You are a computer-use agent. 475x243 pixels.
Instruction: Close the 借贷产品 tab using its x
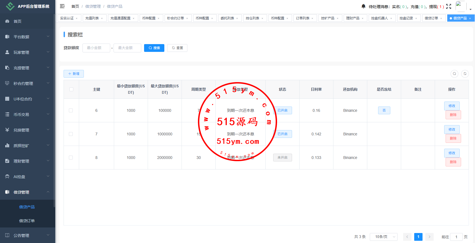pyautogui.click(x=470, y=19)
